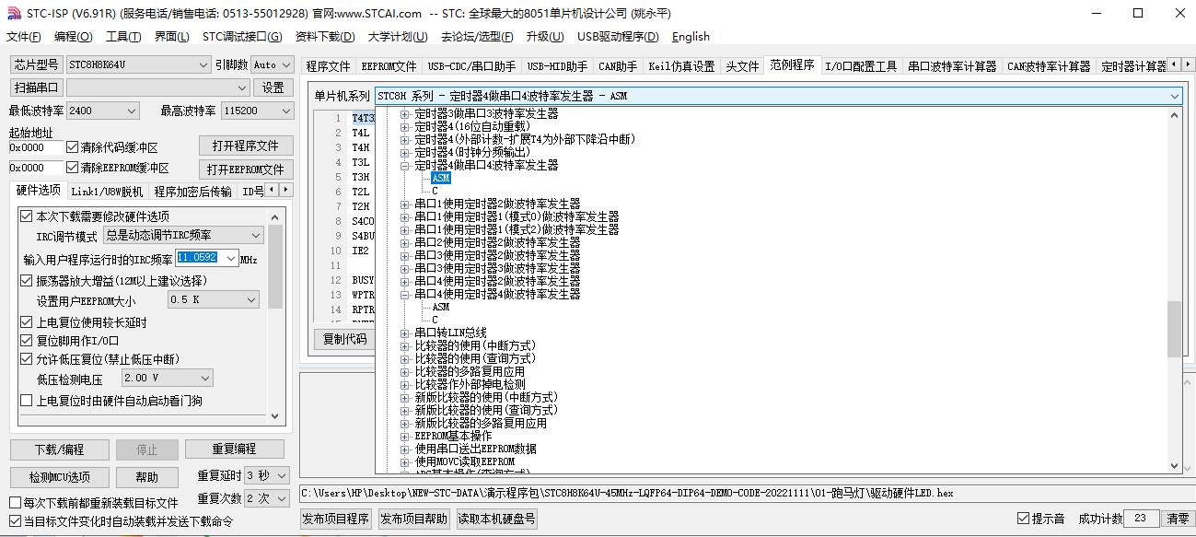This screenshot has width=1196, height=537.
Task: Click the 设置 button
Action: pyautogui.click(x=273, y=88)
